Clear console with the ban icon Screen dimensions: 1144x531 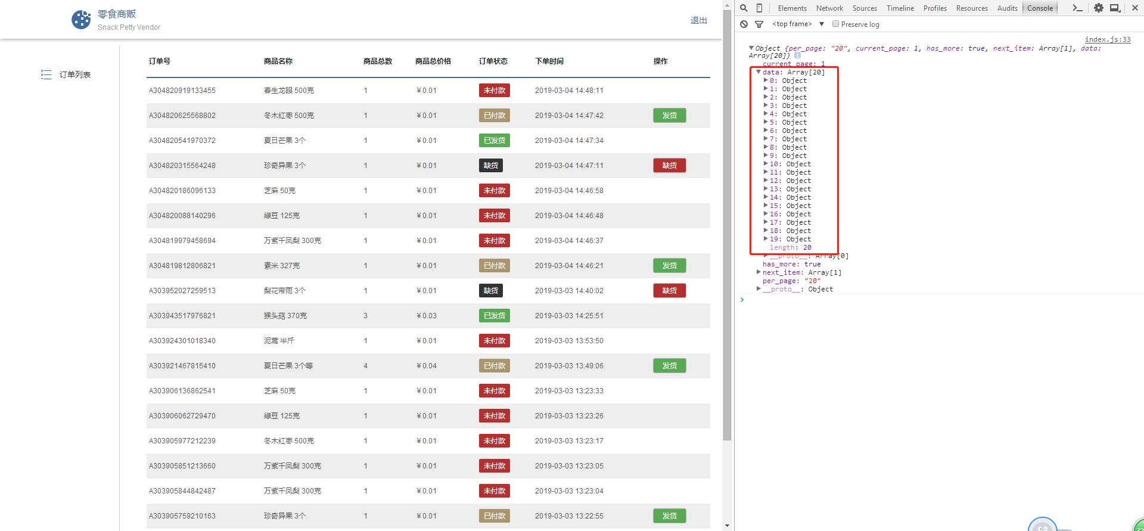pyautogui.click(x=744, y=24)
